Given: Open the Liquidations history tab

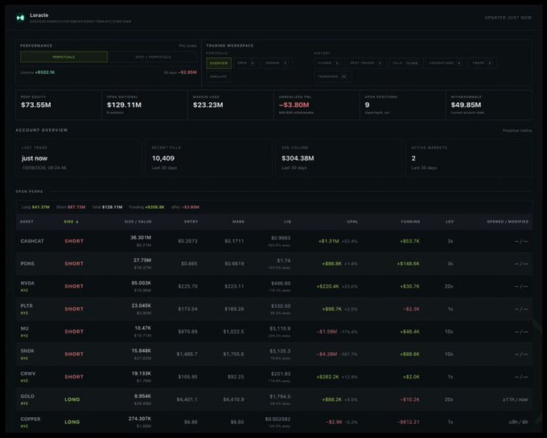Looking at the screenshot, I should pyautogui.click(x=445, y=63).
